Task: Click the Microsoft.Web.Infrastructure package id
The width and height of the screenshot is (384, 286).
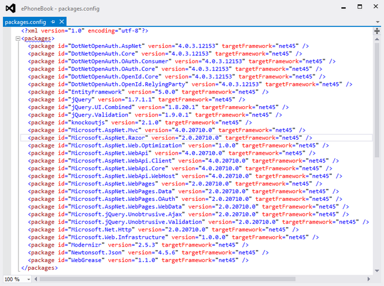Action: click(x=118, y=237)
